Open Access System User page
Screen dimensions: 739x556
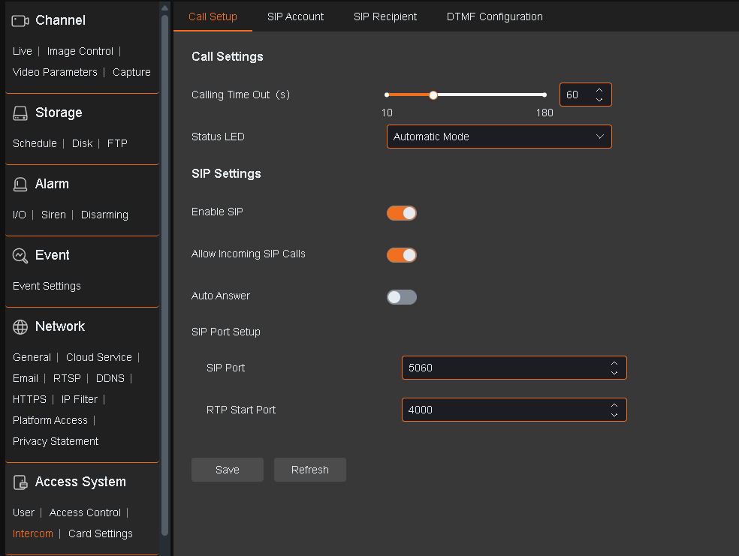click(x=23, y=512)
